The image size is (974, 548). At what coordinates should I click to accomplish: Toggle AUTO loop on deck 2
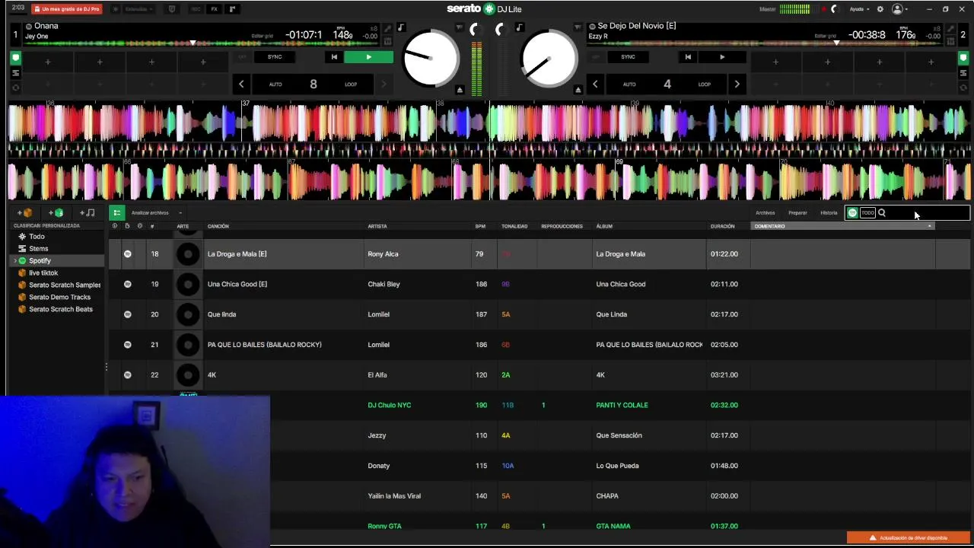[629, 84]
